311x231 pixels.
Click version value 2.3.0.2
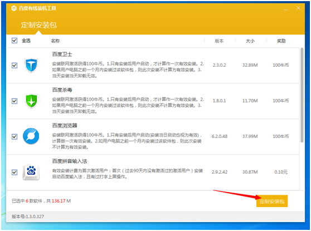pos(219,65)
